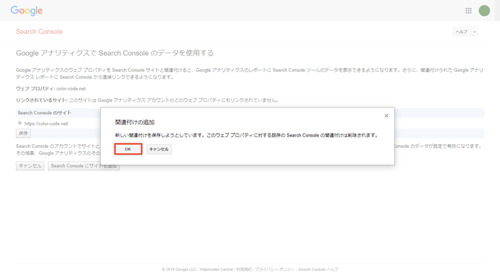Click the page heading about Google アナリティクス

[115, 53]
